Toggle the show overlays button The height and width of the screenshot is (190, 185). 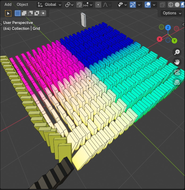tap(148, 5)
